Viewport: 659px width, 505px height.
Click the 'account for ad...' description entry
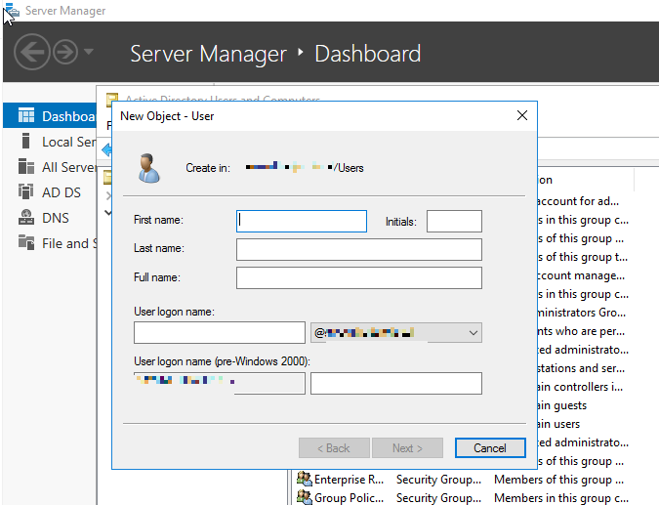pyautogui.click(x=579, y=201)
